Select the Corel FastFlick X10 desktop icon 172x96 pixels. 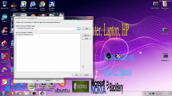click(x=5, y=45)
